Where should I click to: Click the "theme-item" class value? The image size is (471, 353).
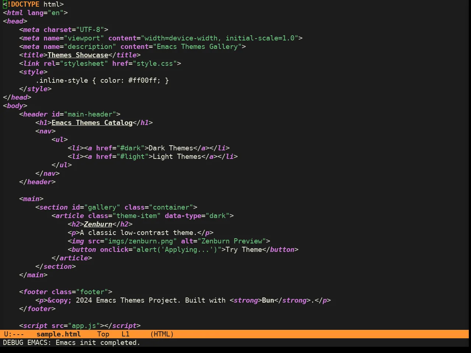[x=137, y=216]
